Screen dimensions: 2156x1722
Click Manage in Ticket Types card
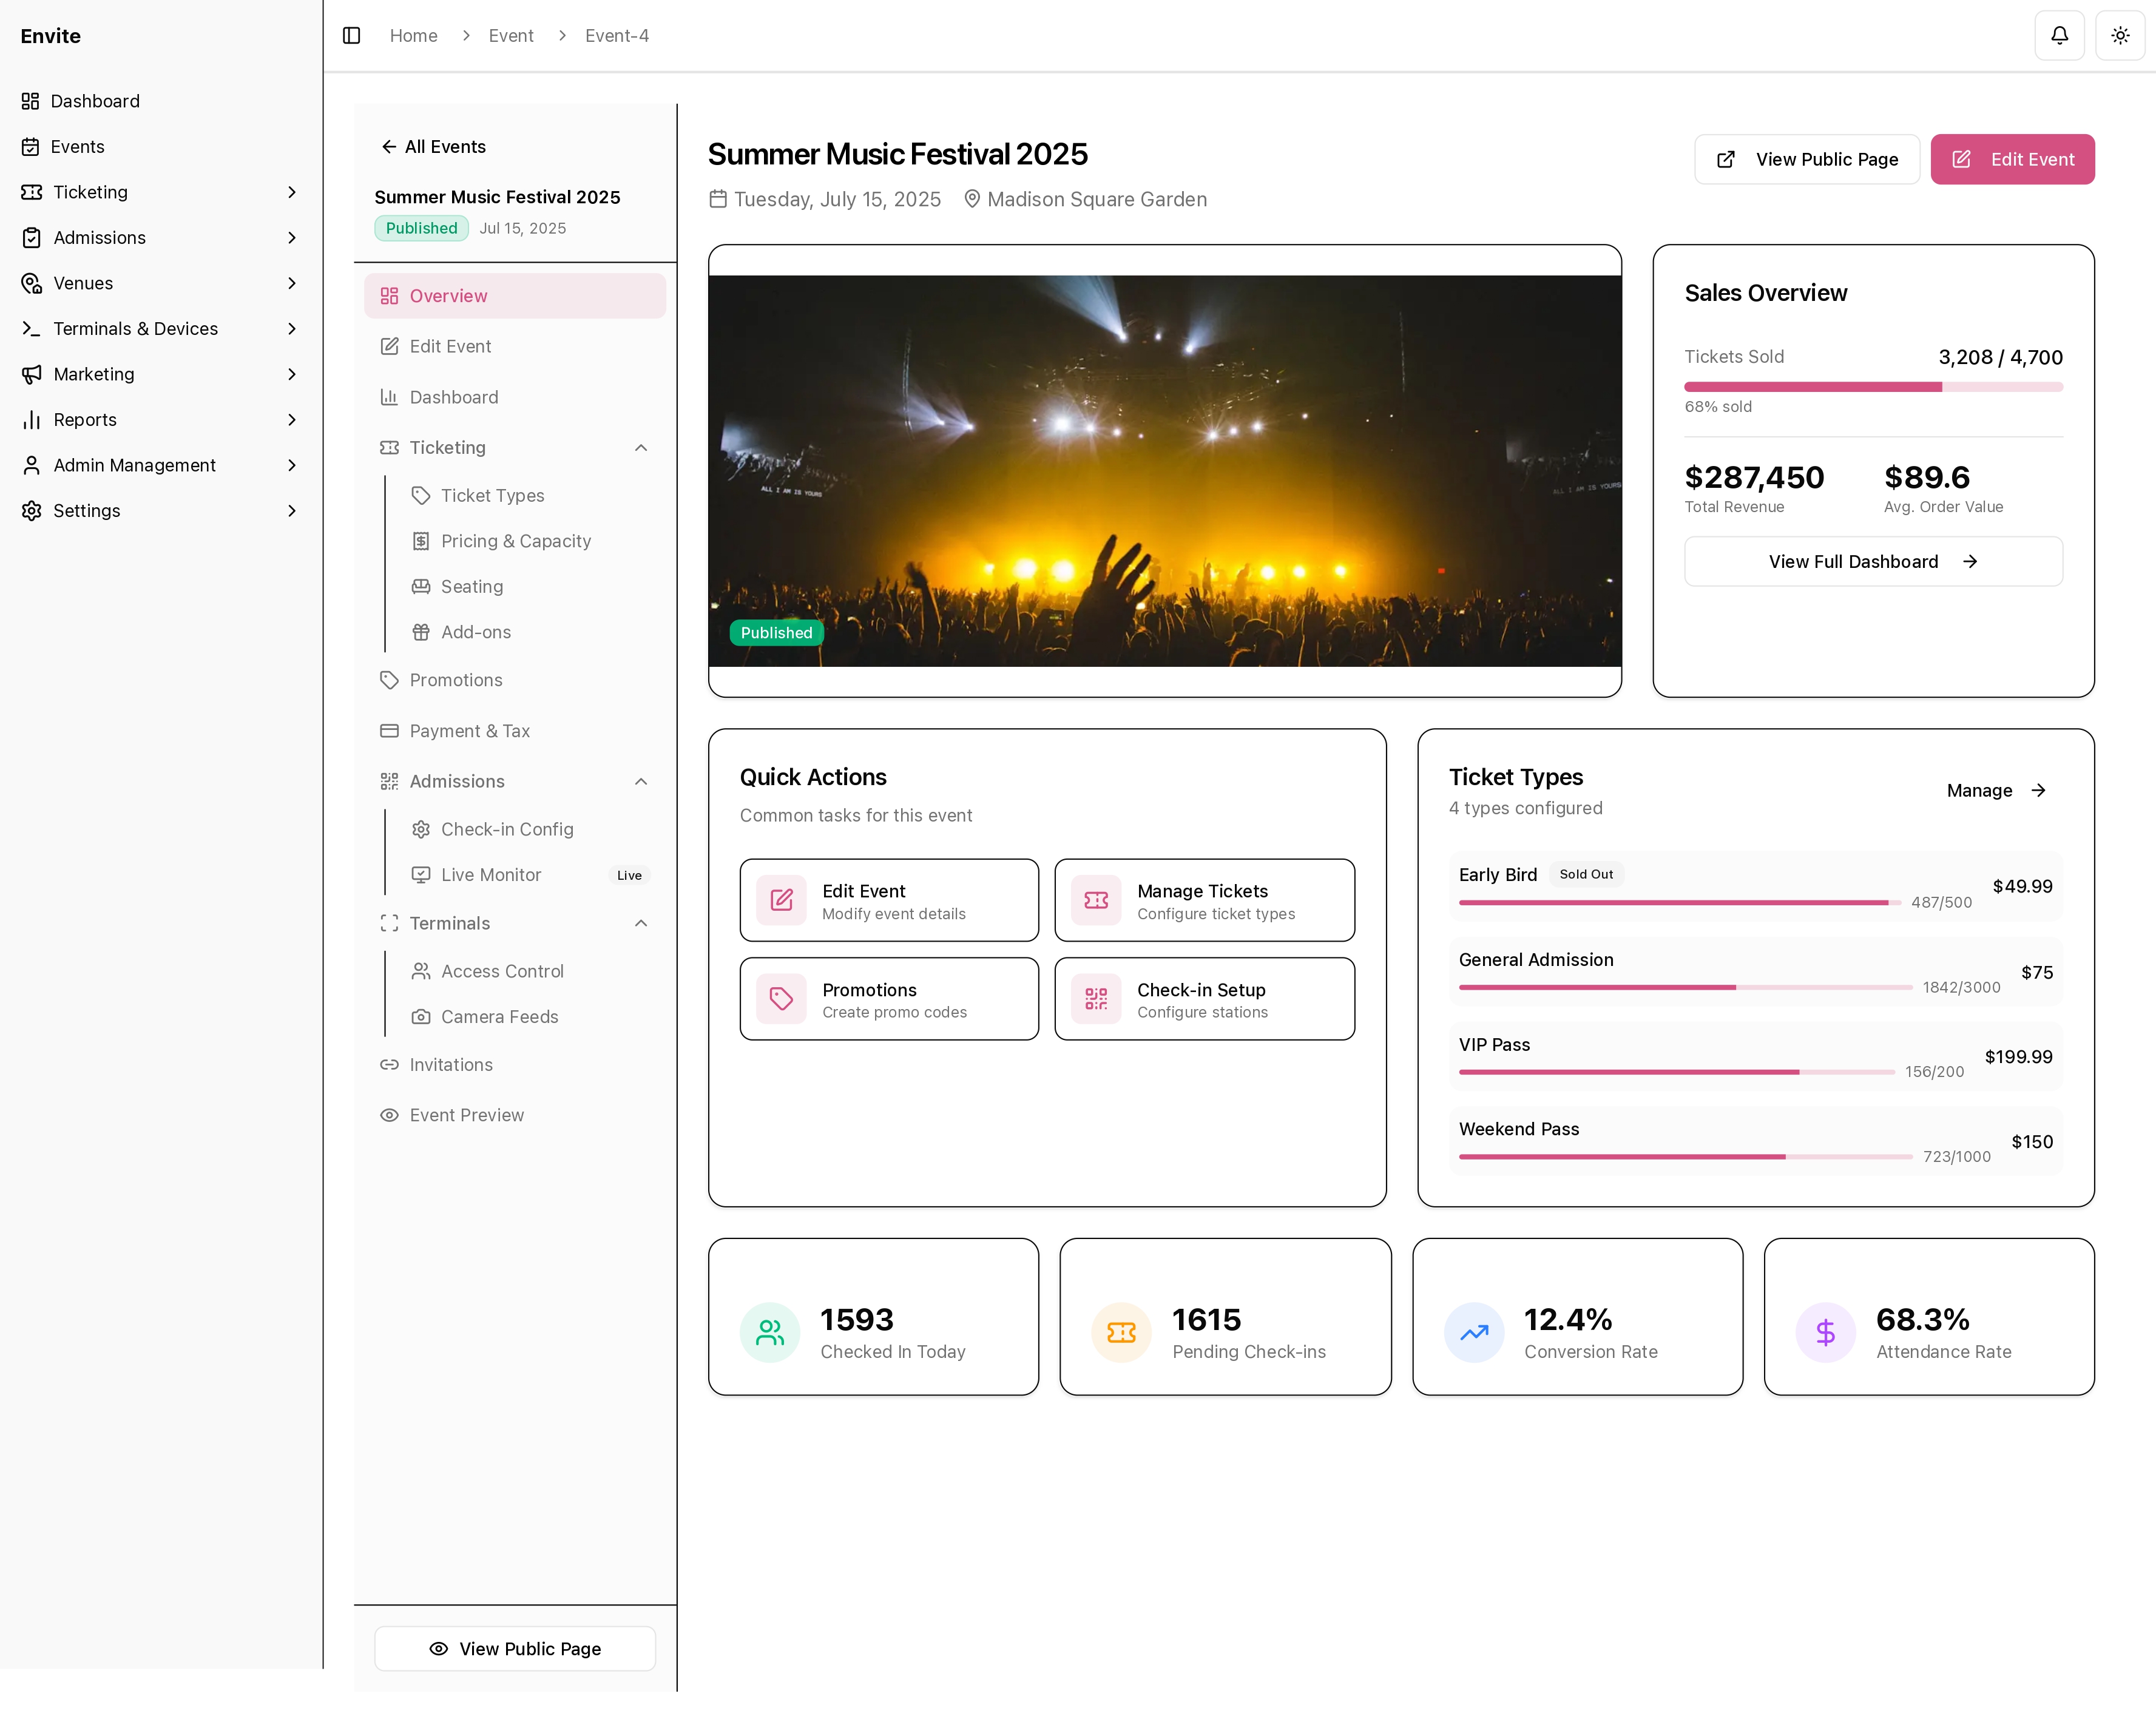1996,791
